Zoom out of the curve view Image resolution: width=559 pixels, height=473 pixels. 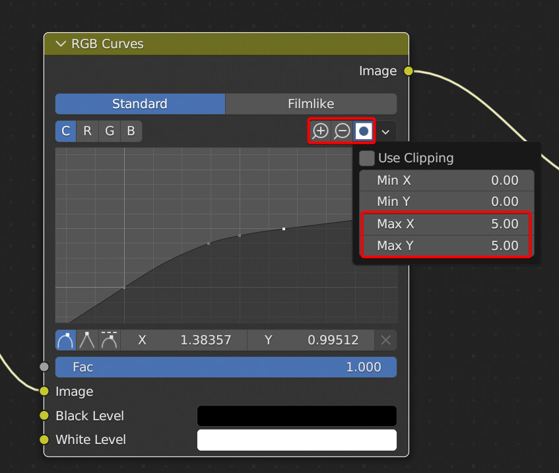[x=342, y=131]
